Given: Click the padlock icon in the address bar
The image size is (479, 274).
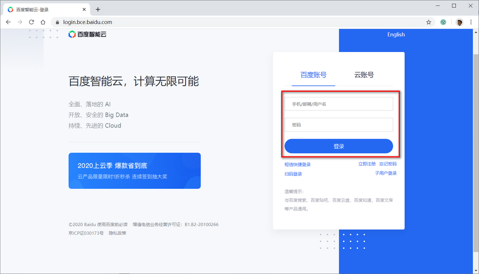Looking at the screenshot, I should 57,22.
